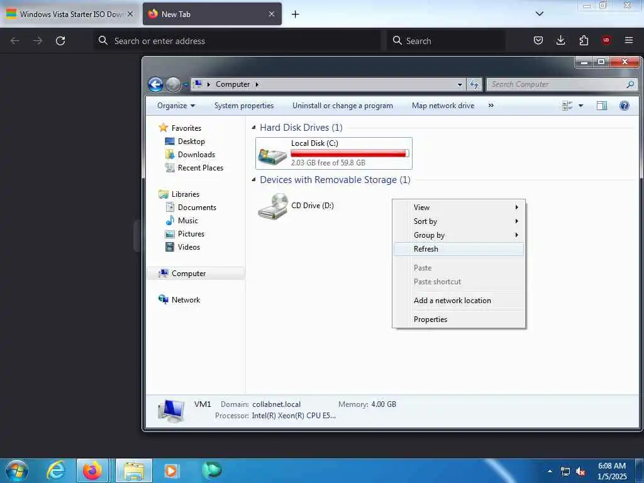This screenshot has width=644, height=483.
Task: Click System properties button
Action: [x=244, y=106]
